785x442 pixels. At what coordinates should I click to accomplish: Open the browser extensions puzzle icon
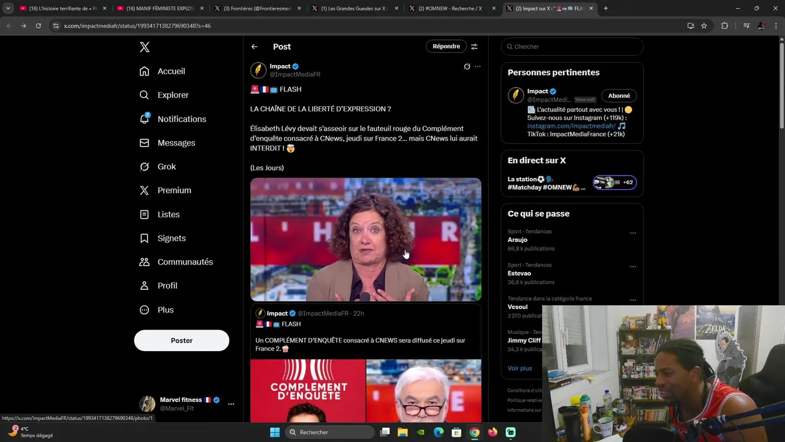[724, 26]
